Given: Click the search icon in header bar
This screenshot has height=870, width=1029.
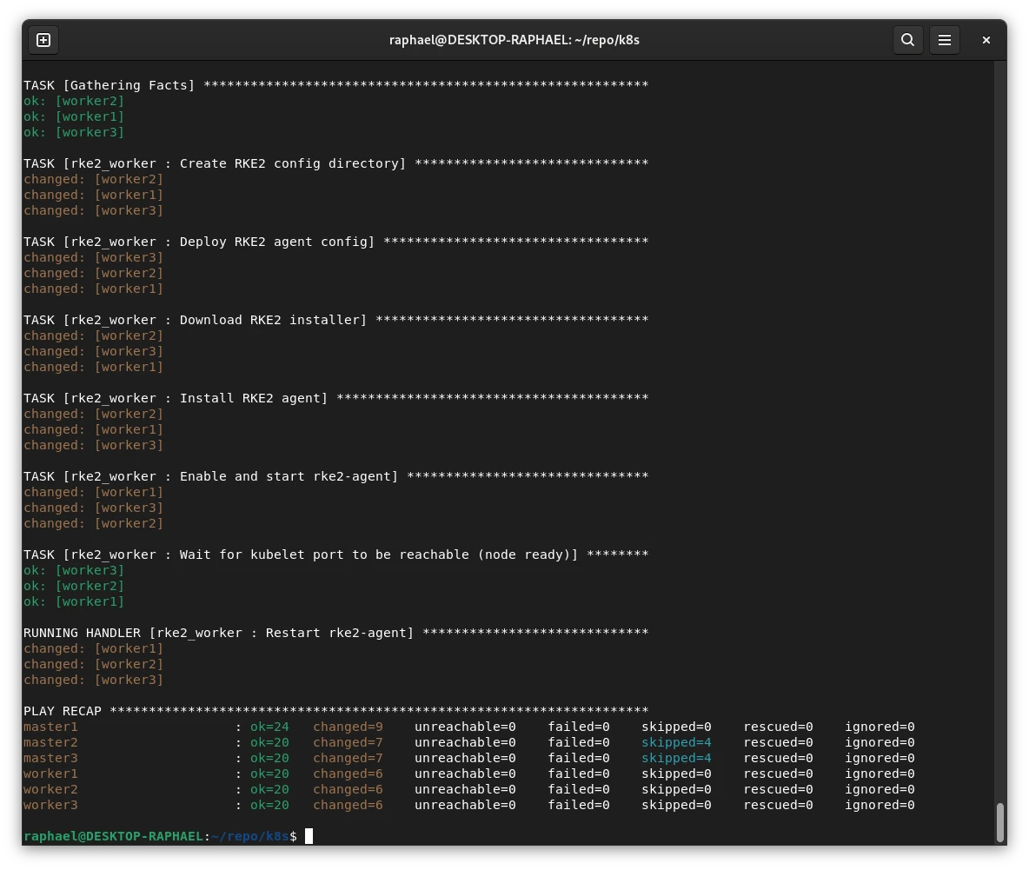Looking at the screenshot, I should (x=907, y=40).
